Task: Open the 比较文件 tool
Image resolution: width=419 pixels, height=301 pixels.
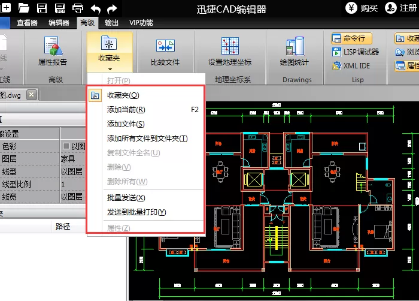Action: click(x=165, y=52)
